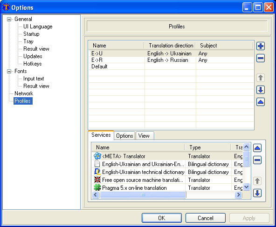Collapse the General tree node
The width and height of the screenshot is (276, 227).
click(9, 19)
